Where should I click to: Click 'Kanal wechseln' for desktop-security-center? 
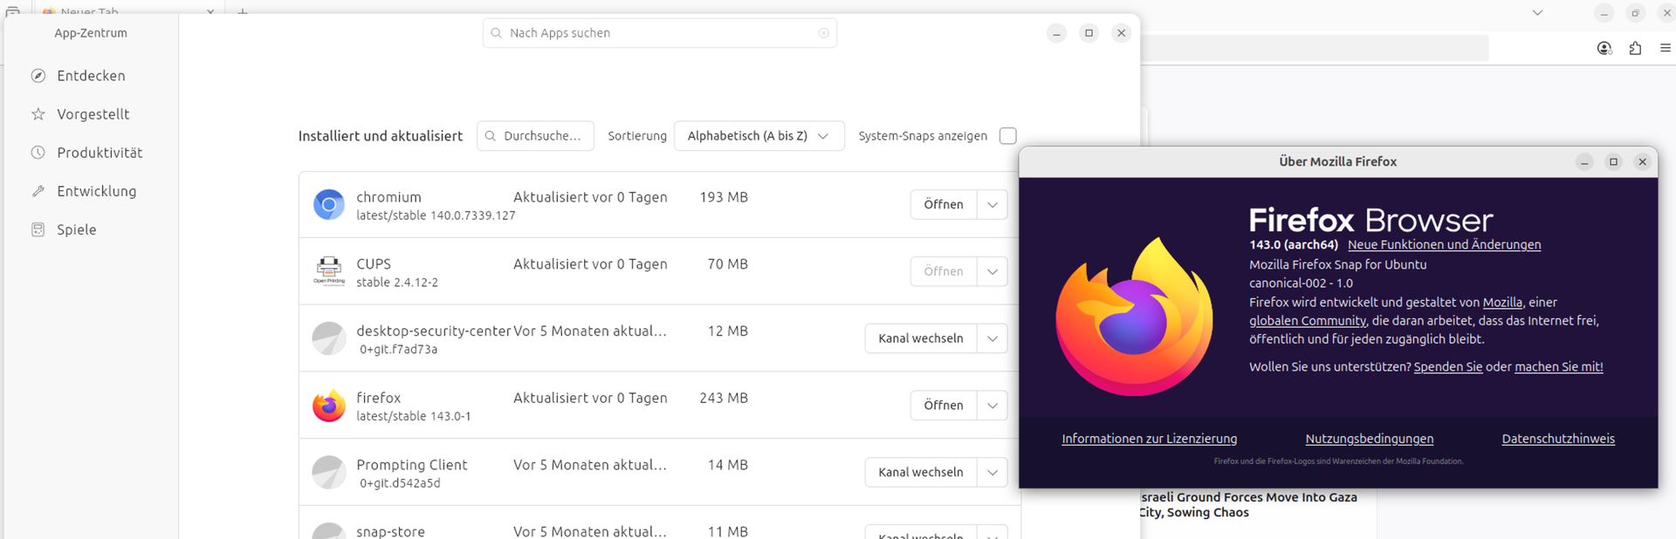[x=921, y=338]
